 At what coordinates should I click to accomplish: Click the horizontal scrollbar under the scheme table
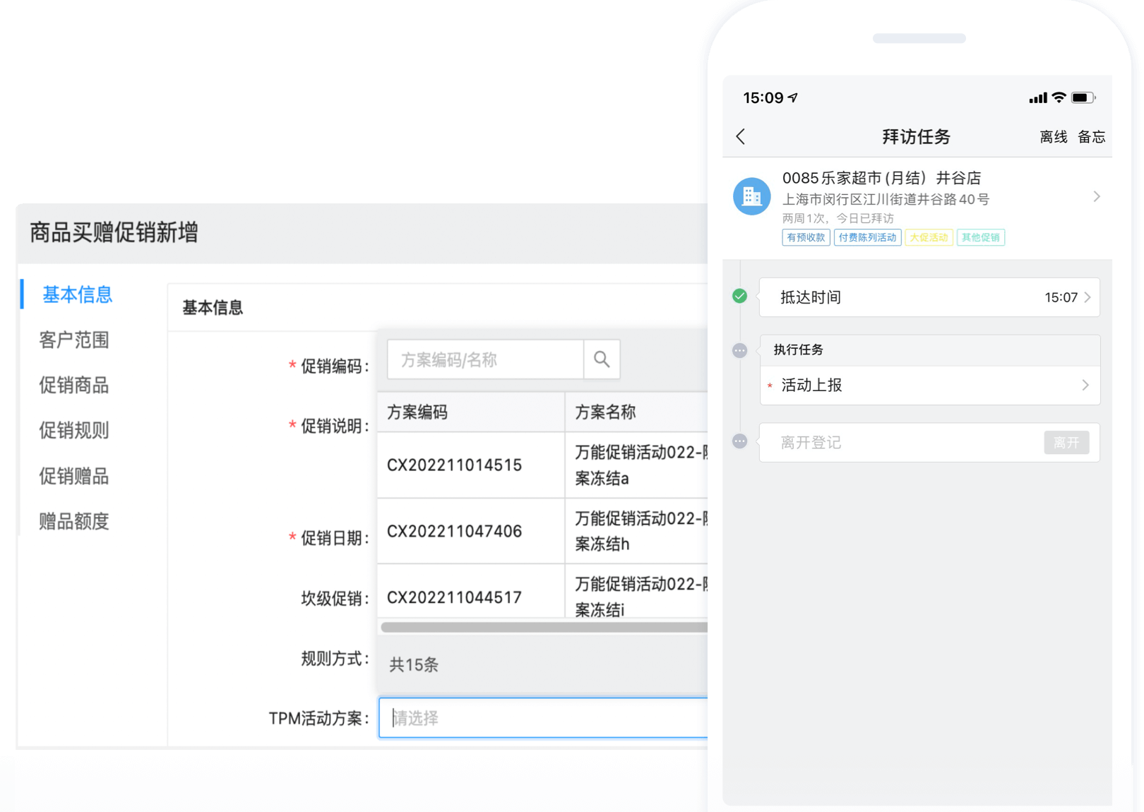pyautogui.click(x=544, y=627)
